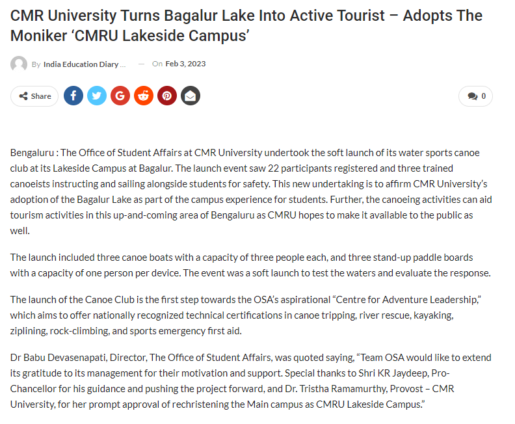The width and height of the screenshot is (515, 424).
Task: Share the article by email icon
Action: 191,96
